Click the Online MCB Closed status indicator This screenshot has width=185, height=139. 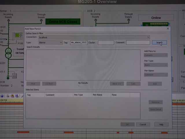click(x=63, y=22)
